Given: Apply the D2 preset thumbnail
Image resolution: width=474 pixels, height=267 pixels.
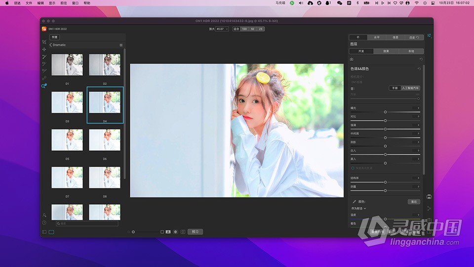Looking at the screenshot, I should pyautogui.click(x=105, y=65).
